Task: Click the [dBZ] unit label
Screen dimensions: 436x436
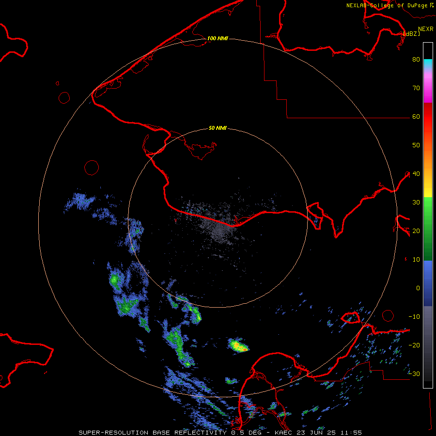Action: (x=411, y=33)
